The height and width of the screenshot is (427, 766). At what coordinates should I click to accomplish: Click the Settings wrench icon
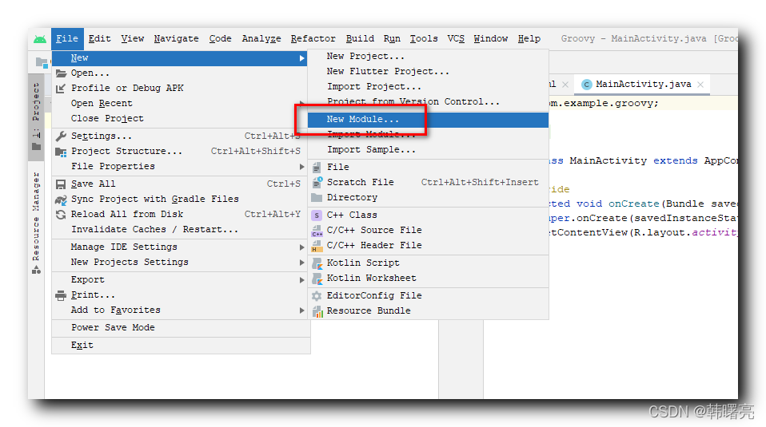pos(61,136)
